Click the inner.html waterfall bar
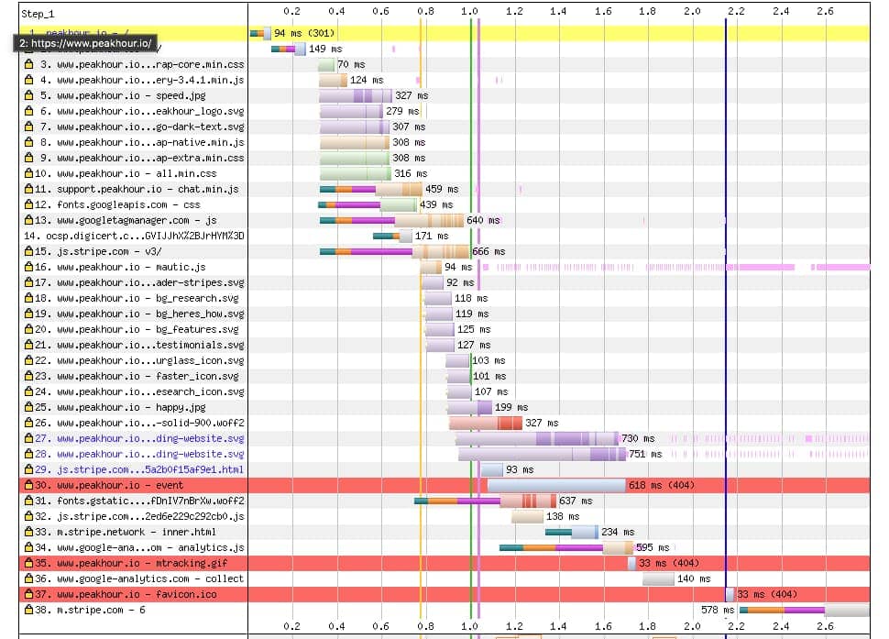The width and height of the screenshot is (889, 639). coord(572,532)
